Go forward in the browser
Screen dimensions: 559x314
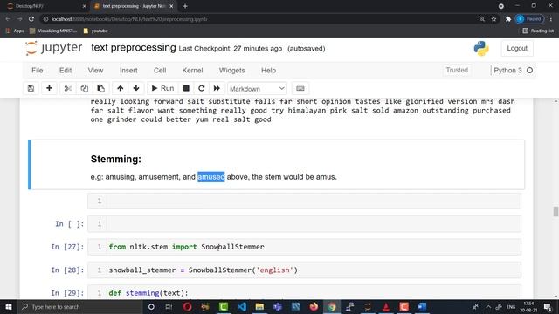19,19
